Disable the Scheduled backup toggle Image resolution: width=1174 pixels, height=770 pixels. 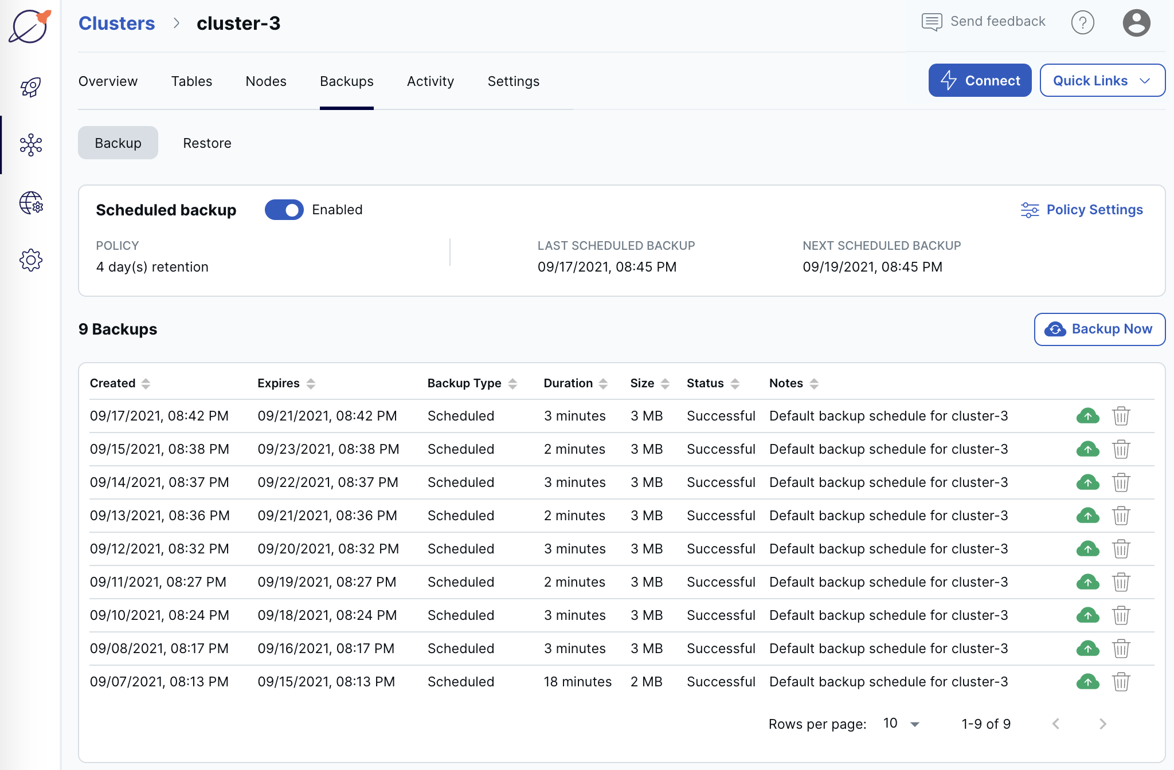click(x=284, y=210)
